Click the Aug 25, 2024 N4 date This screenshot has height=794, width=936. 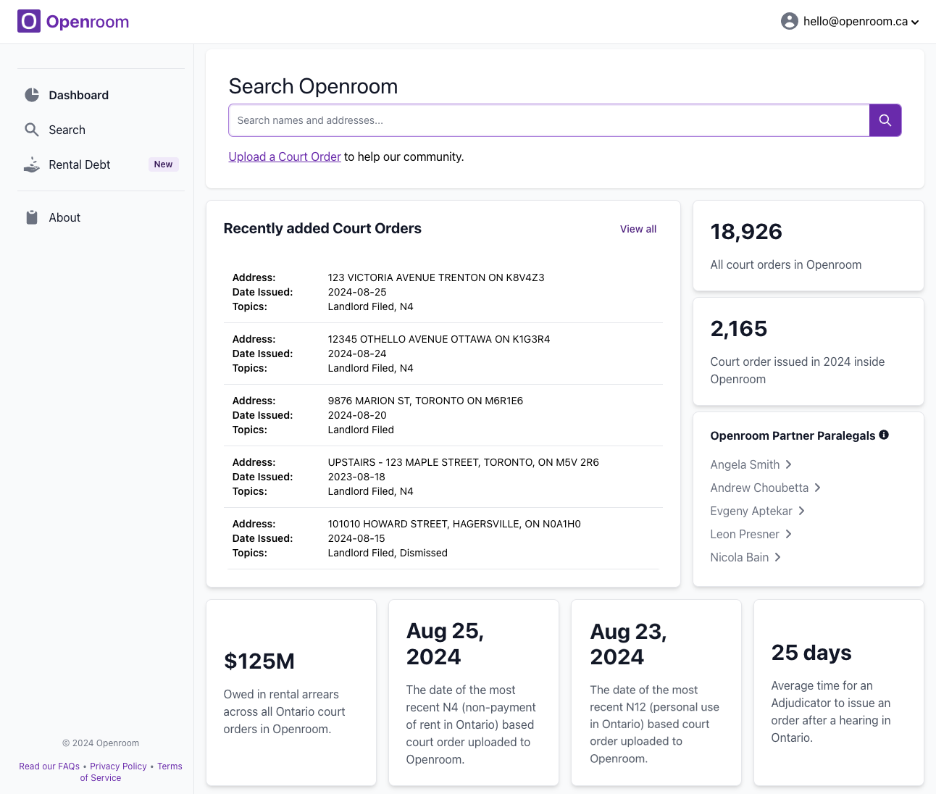click(x=445, y=644)
